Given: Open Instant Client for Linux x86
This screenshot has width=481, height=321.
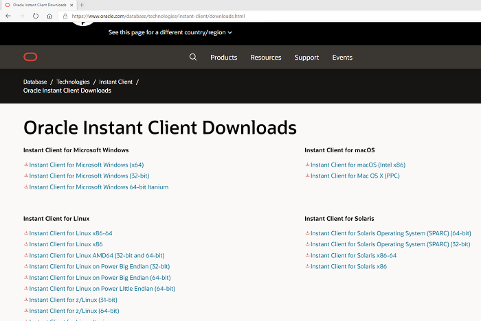Looking at the screenshot, I should (66, 244).
